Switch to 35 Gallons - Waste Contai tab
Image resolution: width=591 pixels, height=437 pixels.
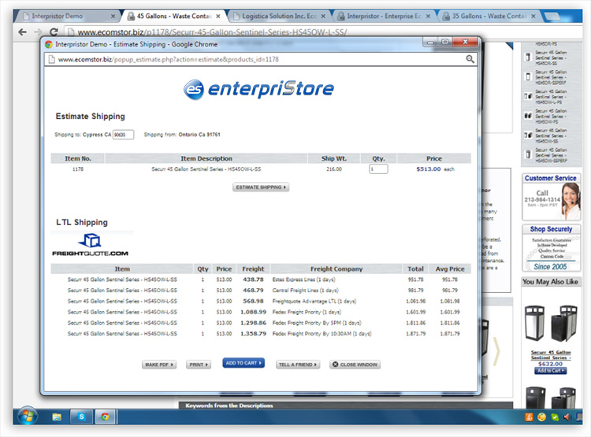pyautogui.click(x=488, y=17)
